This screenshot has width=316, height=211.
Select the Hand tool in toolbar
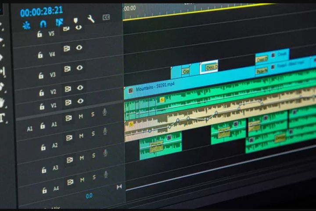click(2, 102)
